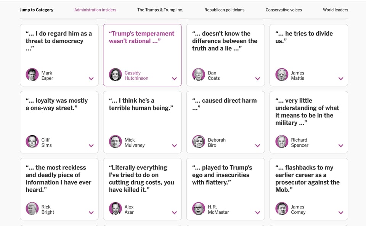The image size is (366, 226).
Task: Click Alex Azar's avatar image
Action: pos(115,209)
